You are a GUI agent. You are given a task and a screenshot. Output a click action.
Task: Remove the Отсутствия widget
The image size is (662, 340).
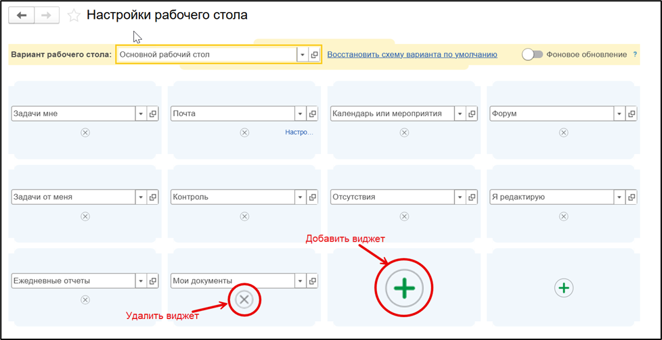pyautogui.click(x=404, y=216)
